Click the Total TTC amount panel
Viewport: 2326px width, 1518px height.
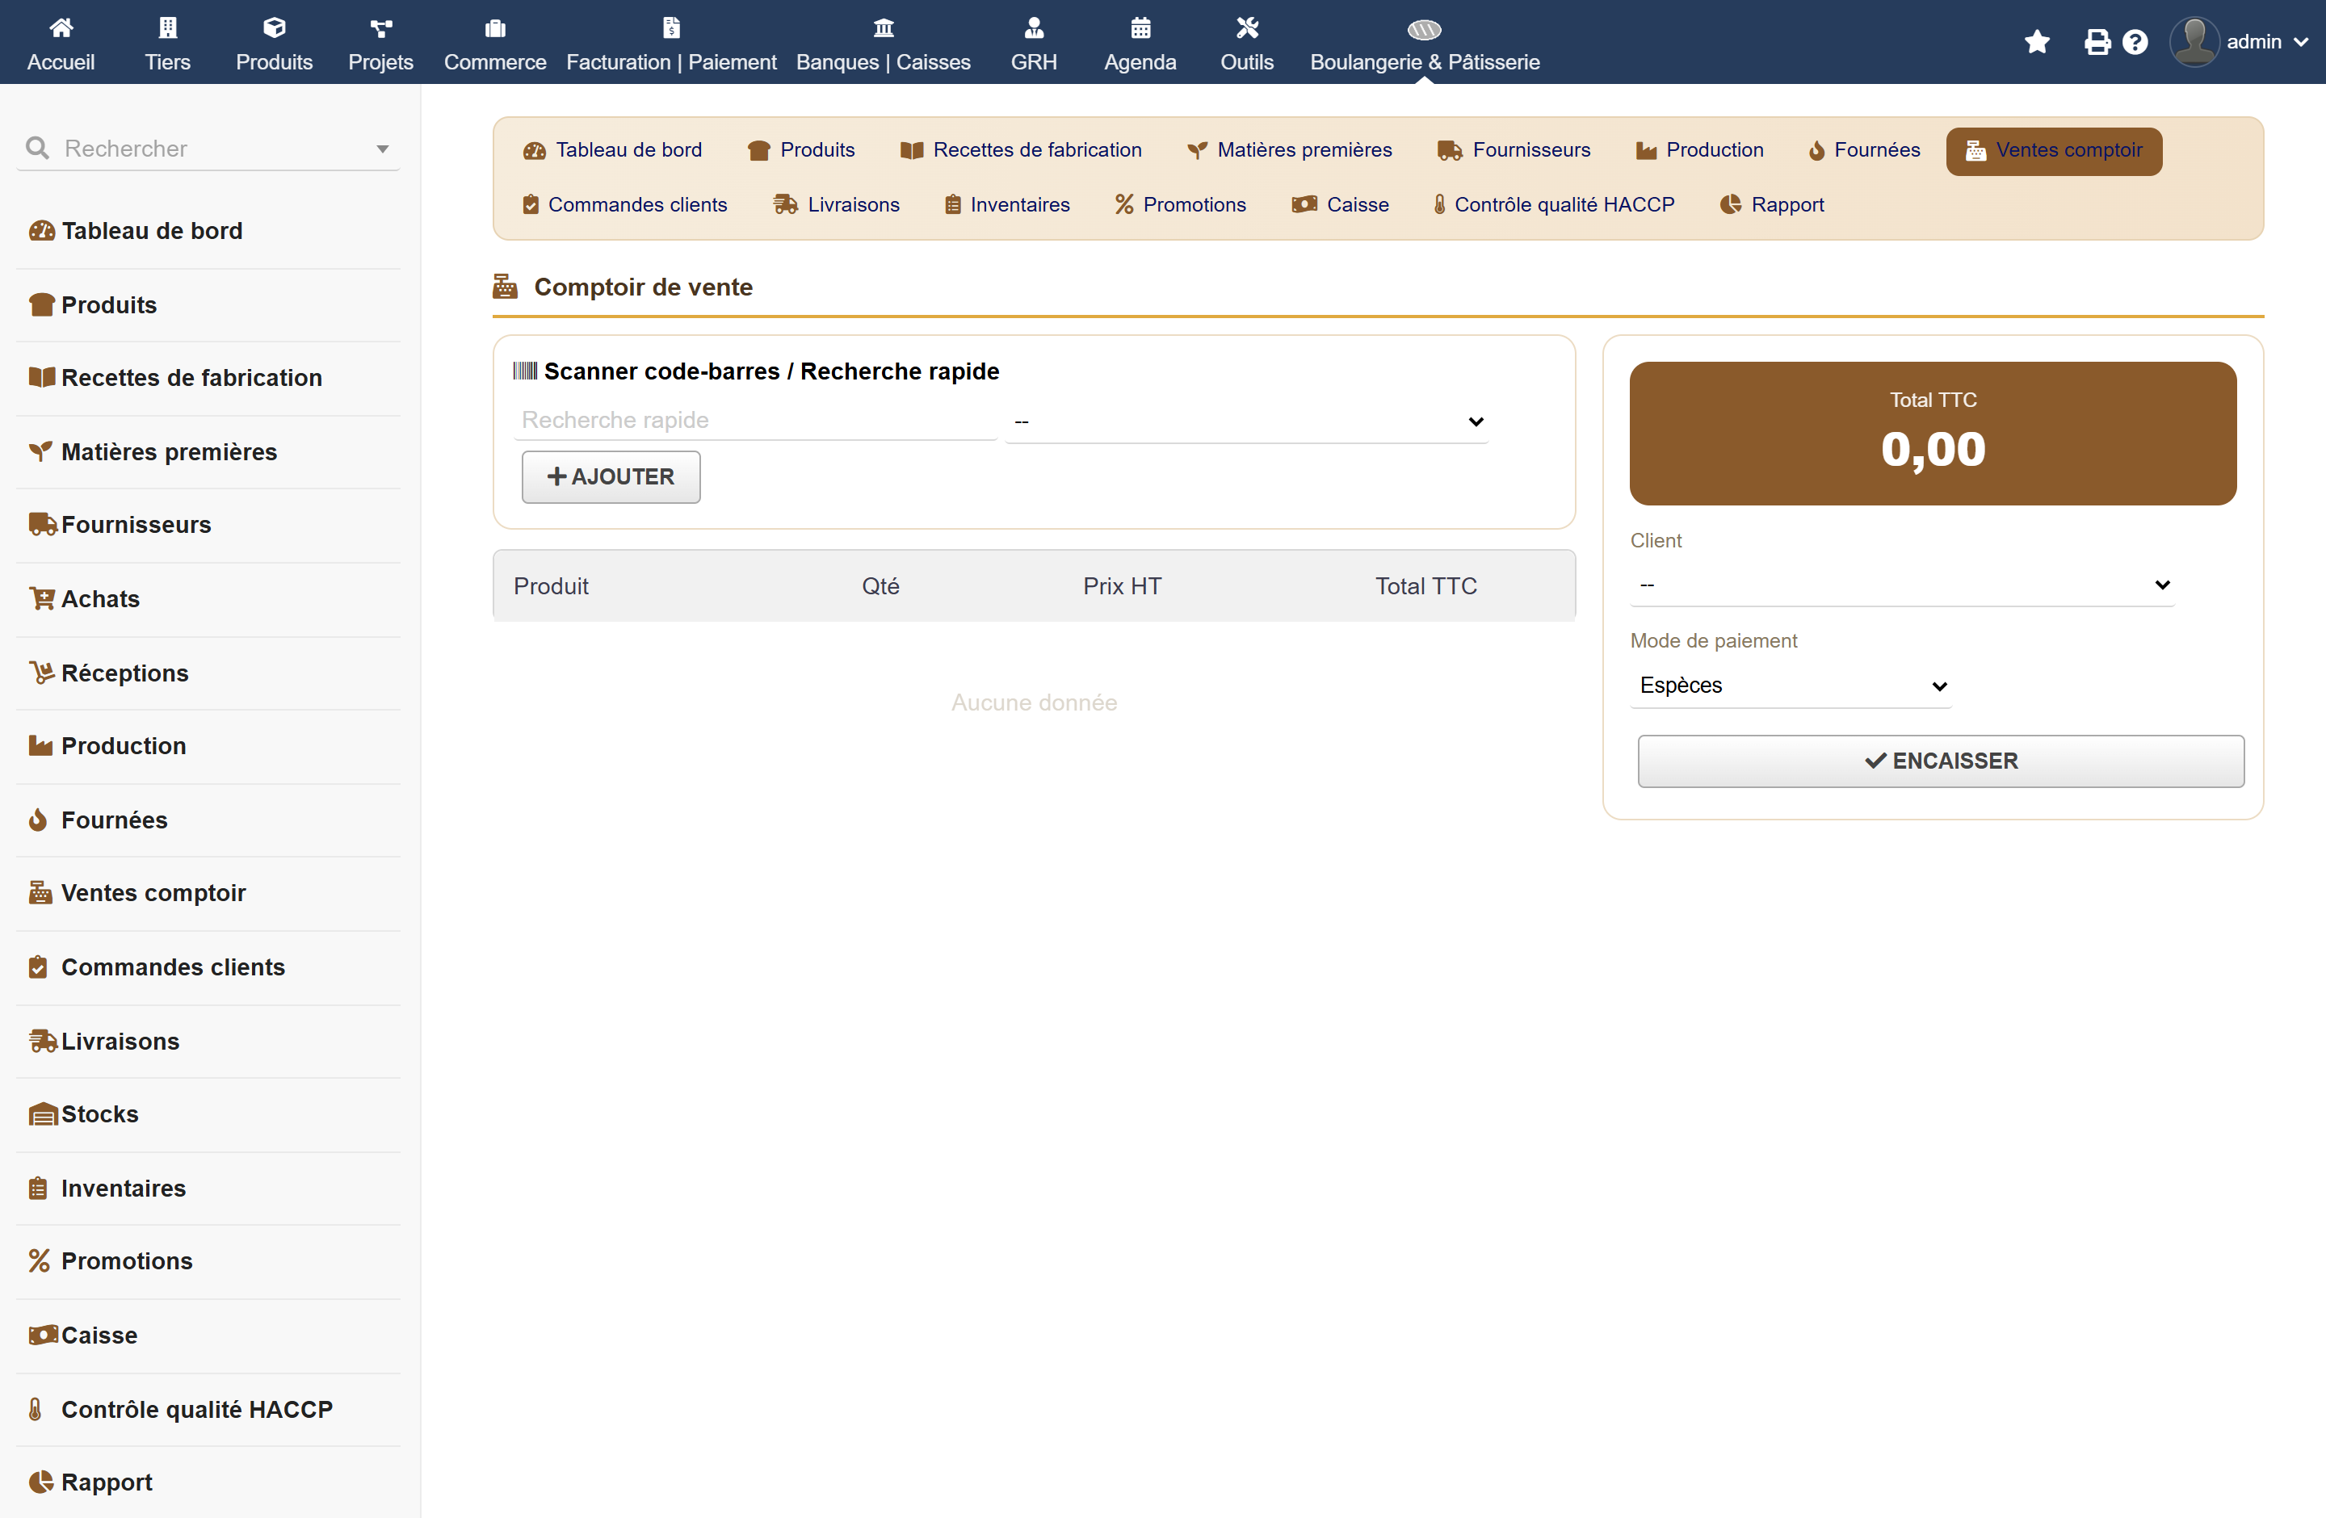(x=1932, y=433)
